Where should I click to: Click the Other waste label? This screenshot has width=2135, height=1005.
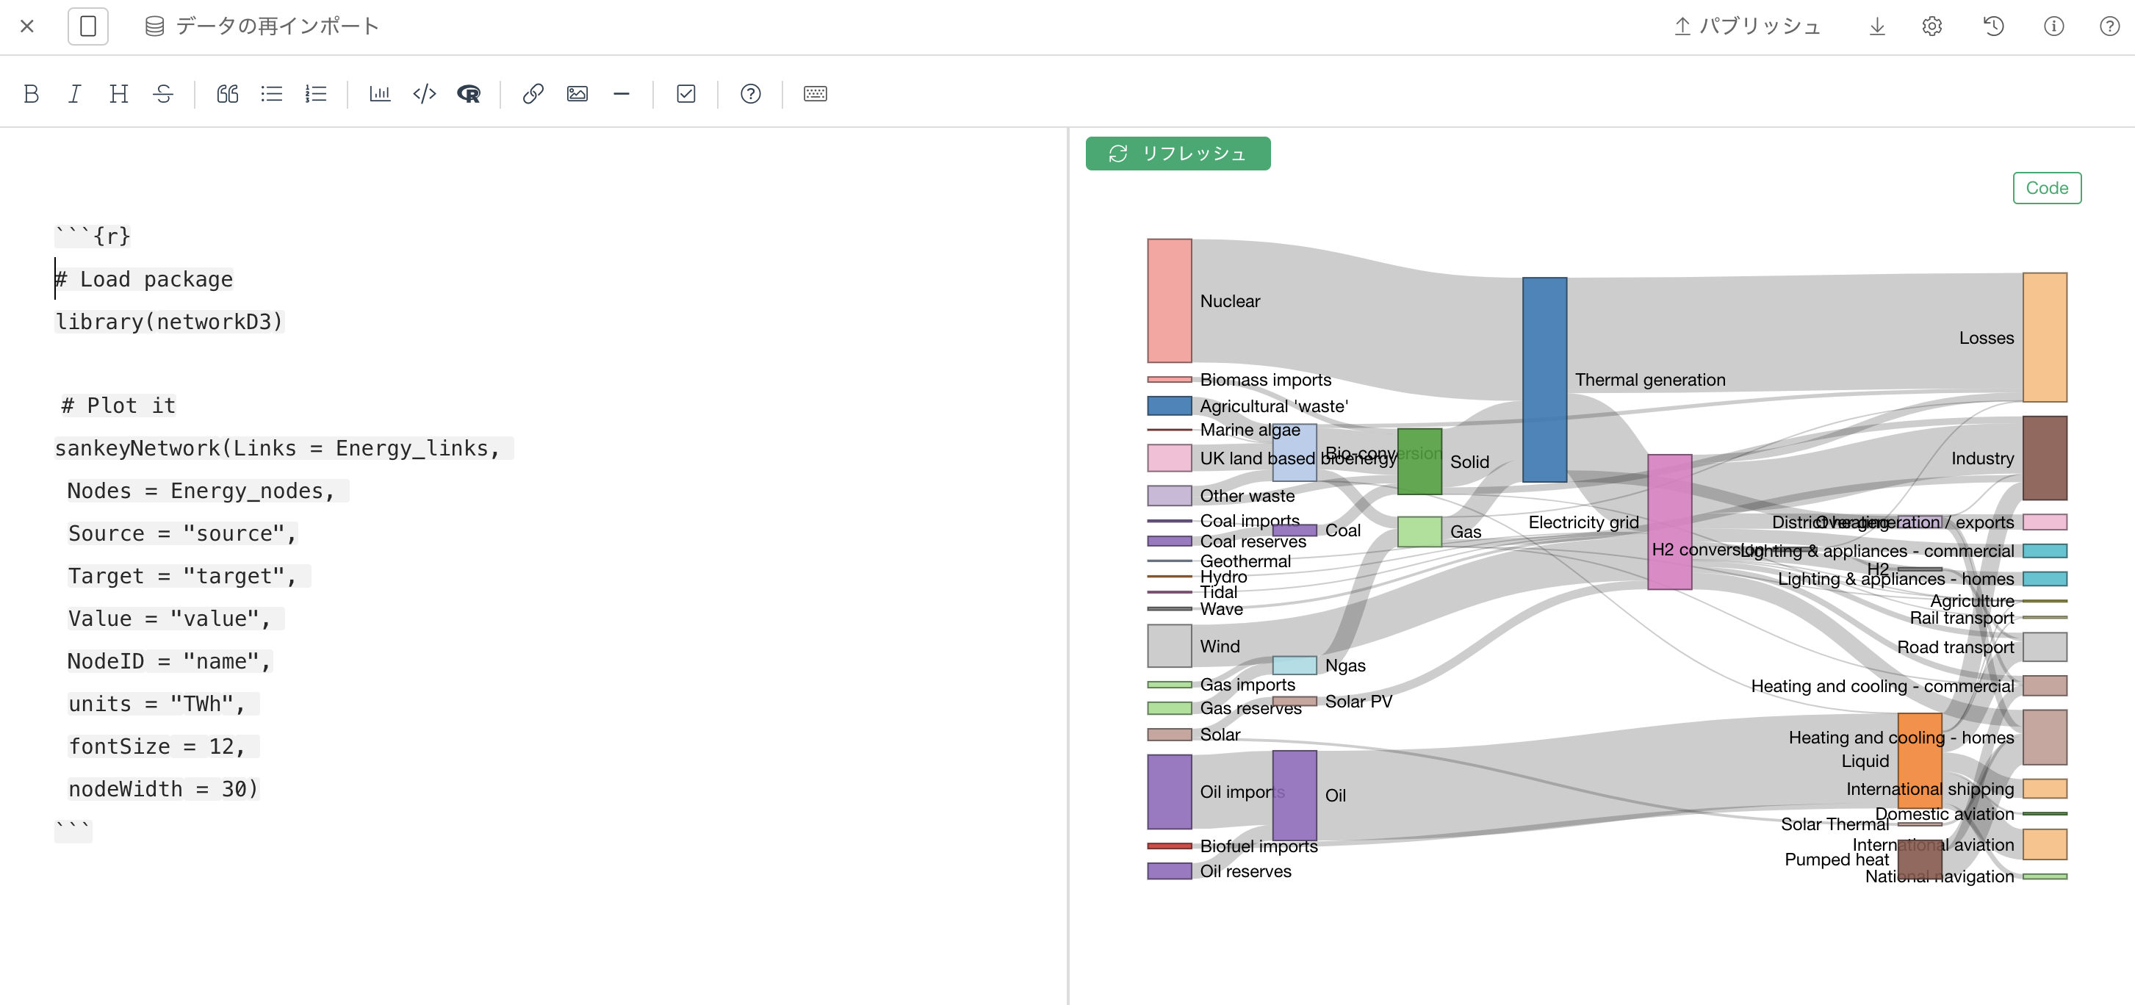tap(1247, 495)
